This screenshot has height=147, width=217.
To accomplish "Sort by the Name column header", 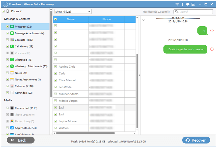I will click(70, 19).
